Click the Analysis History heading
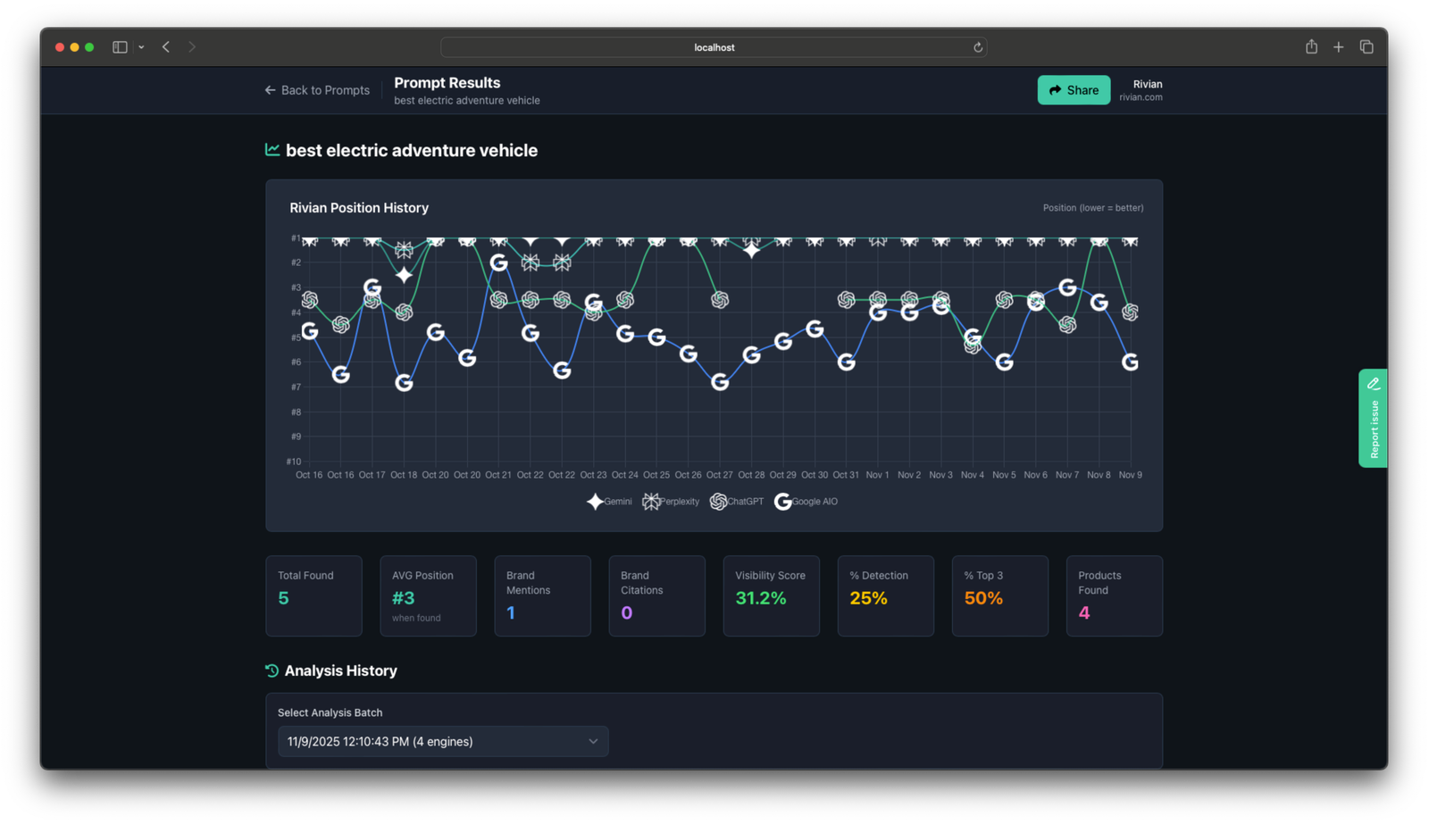Image resolution: width=1429 pixels, height=824 pixels. click(x=340, y=670)
